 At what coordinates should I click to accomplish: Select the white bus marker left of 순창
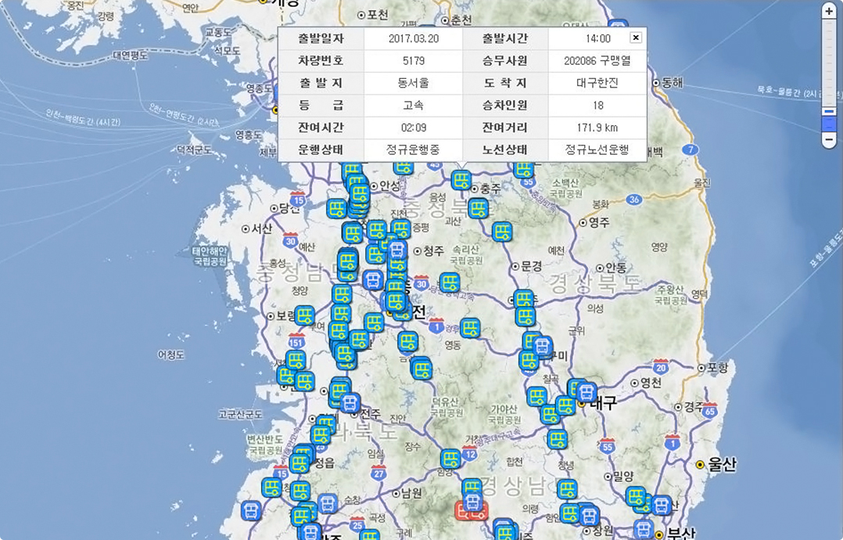click(328, 504)
